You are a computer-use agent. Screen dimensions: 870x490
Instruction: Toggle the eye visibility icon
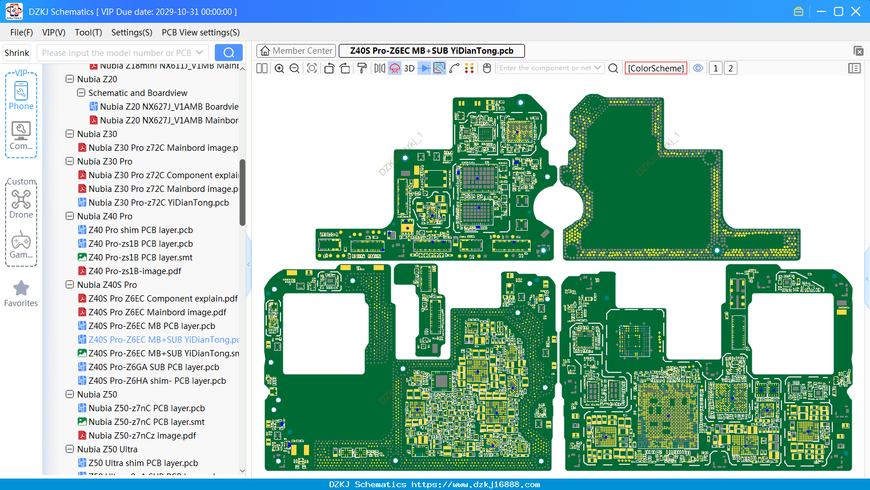pos(698,68)
